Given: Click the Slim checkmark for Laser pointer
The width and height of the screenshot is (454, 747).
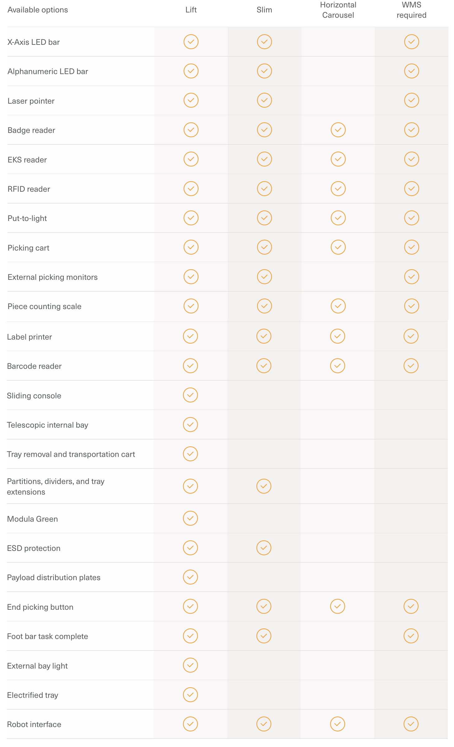Looking at the screenshot, I should point(264,100).
